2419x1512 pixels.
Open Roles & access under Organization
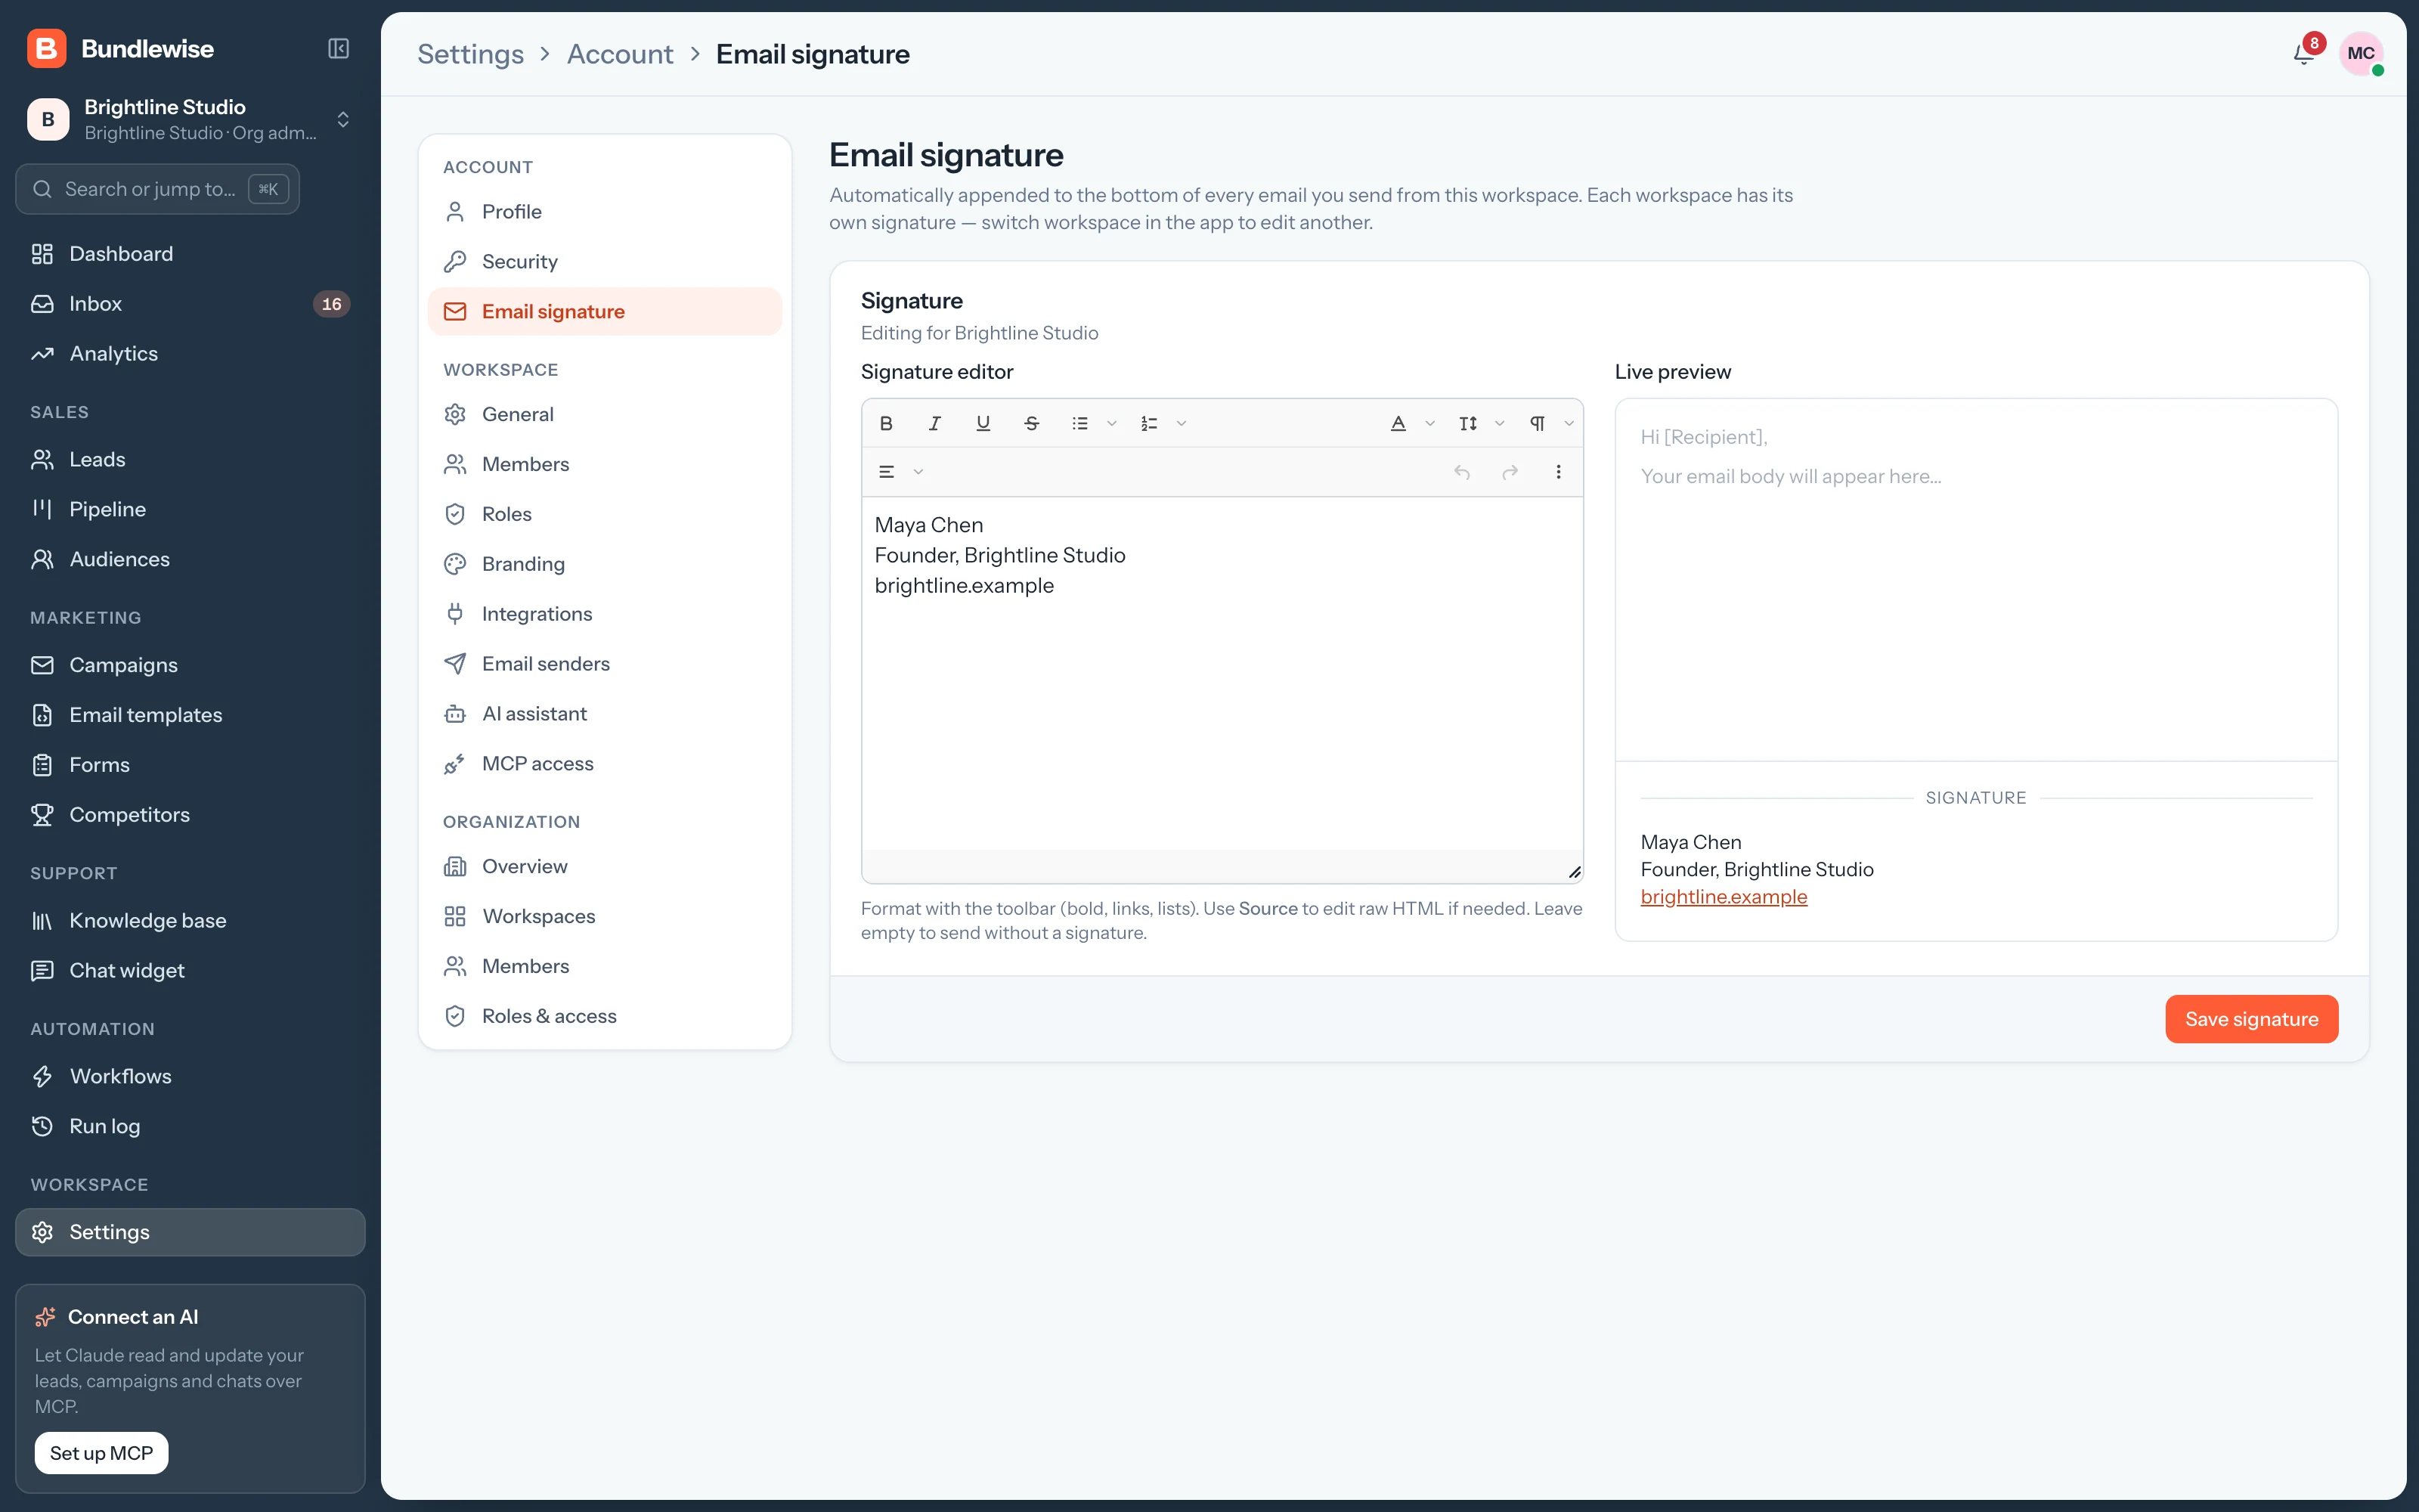605,1016
